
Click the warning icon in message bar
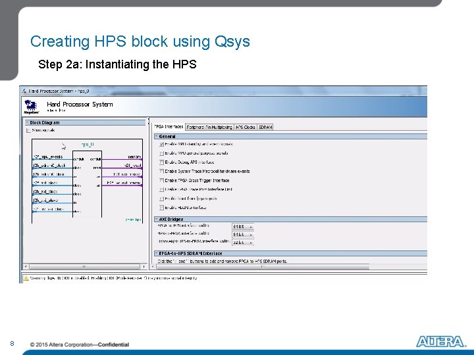coord(26,278)
